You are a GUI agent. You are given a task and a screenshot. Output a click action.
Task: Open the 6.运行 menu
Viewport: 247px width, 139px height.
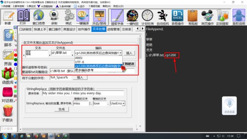click(x=81, y=6)
